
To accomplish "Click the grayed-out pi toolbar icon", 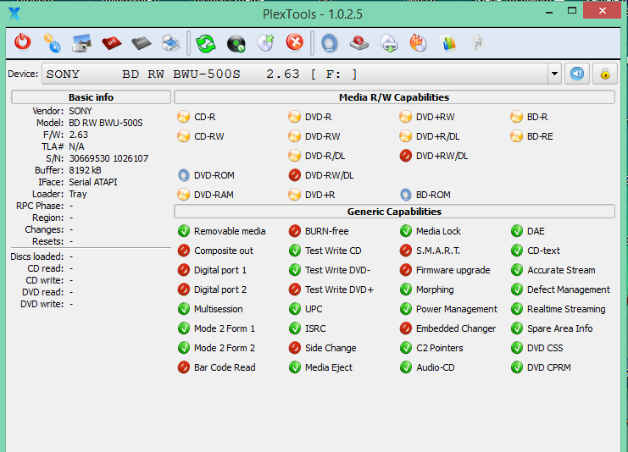I will 478,43.
